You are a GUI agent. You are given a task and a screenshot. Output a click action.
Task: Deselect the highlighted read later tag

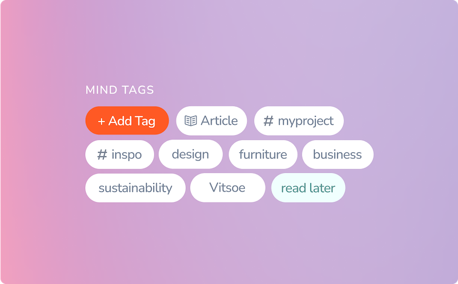pyautogui.click(x=308, y=188)
